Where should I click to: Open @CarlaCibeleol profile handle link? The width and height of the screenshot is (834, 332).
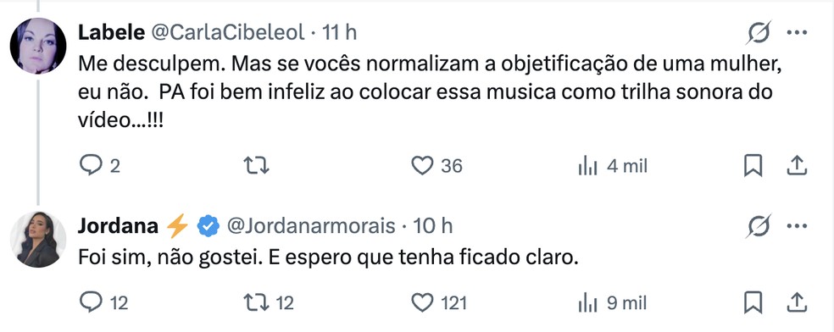point(229,33)
